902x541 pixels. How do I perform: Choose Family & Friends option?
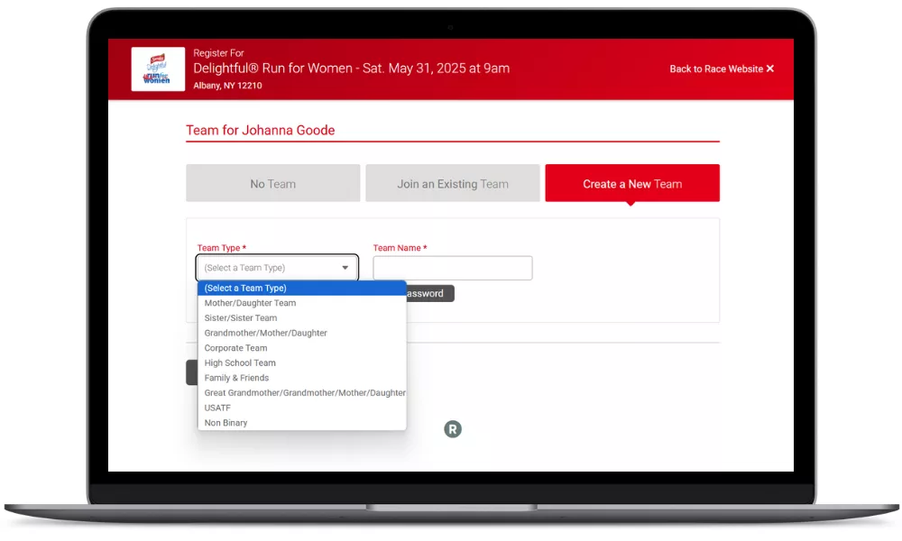[x=302, y=378]
